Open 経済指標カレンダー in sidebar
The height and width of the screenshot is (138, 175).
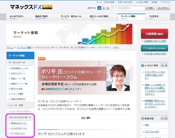(20, 68)
